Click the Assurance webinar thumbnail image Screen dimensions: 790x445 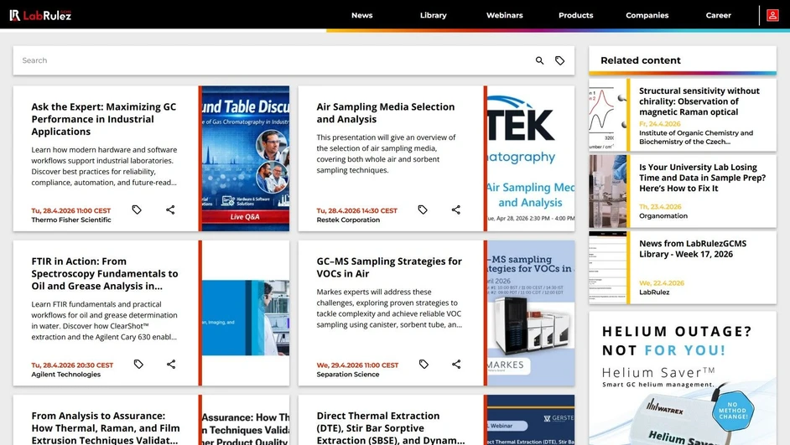pos(246,420)
